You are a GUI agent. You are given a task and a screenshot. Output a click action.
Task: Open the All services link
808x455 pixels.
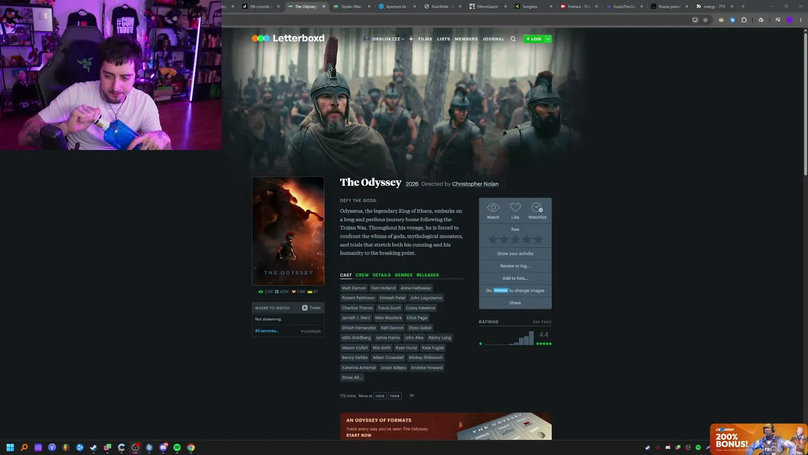[266, 331]
